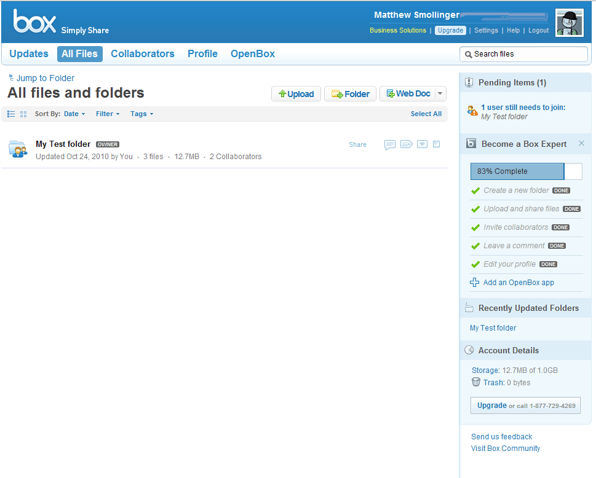Open the Updates tab
Viewport: 596px width, 478px height.
coord(29,54)
